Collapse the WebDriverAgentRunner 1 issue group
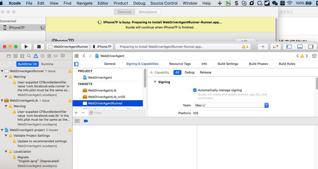 tap(2, 71)
